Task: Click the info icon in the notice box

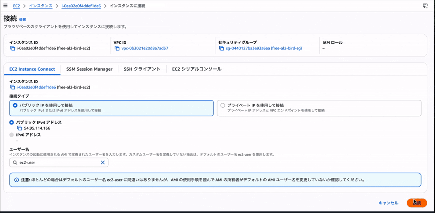Action: tap(16, 180)
